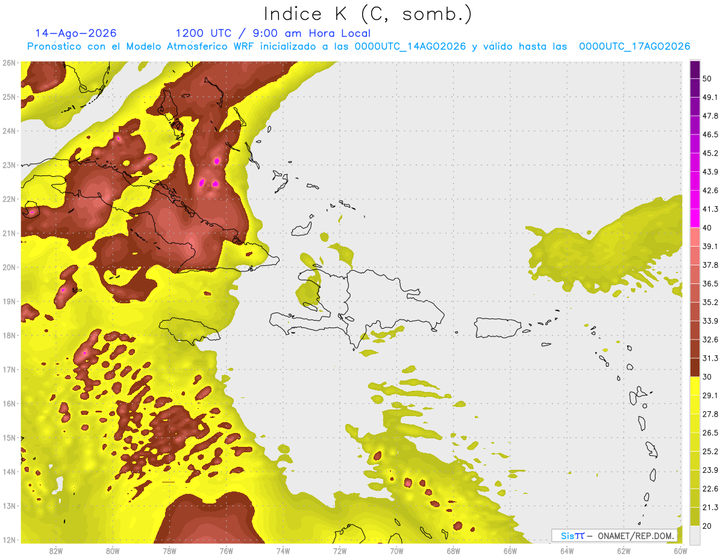Click colorbar value '30'

[707, 377]
